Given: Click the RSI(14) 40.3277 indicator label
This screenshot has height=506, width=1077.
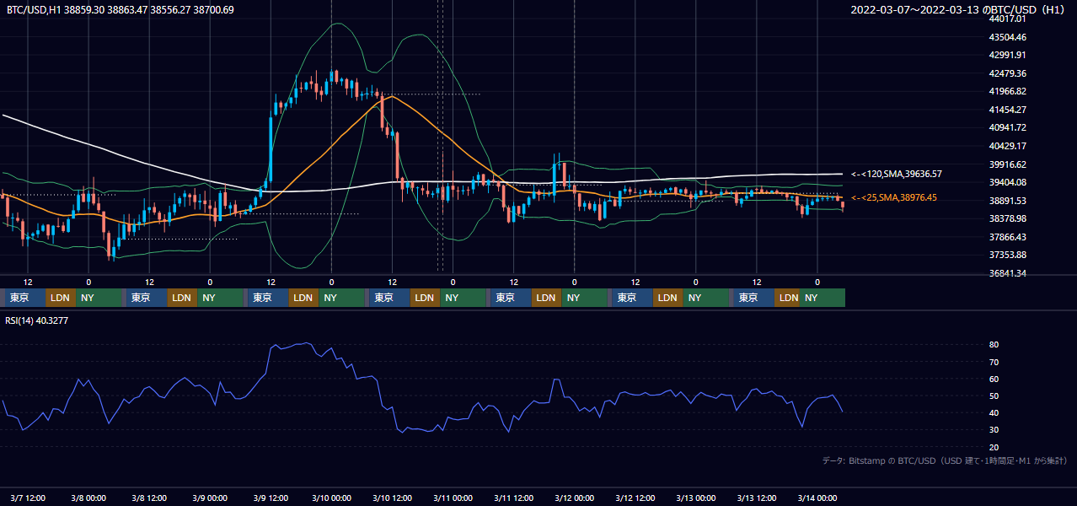Looking at the screenshot, I should pyautogui.click(x=37, y=320).
